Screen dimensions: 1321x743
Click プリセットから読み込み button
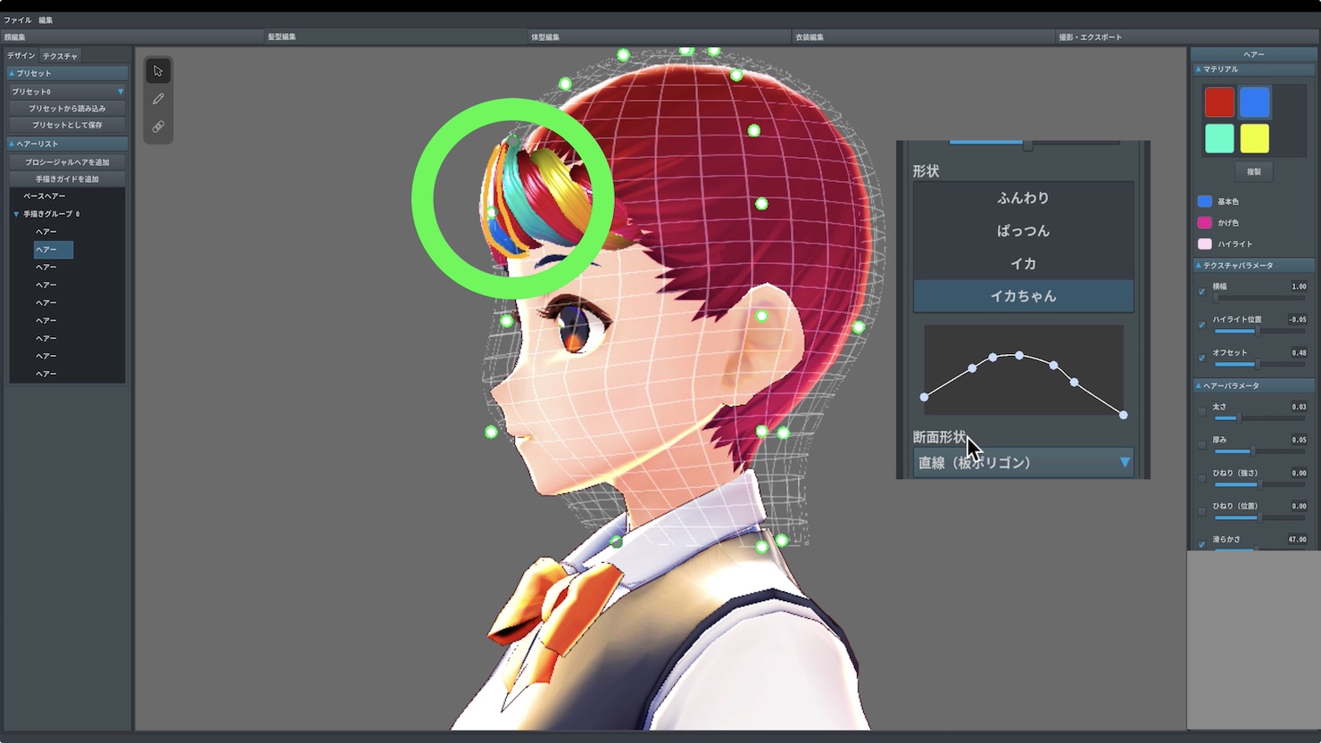click(67, 108)
